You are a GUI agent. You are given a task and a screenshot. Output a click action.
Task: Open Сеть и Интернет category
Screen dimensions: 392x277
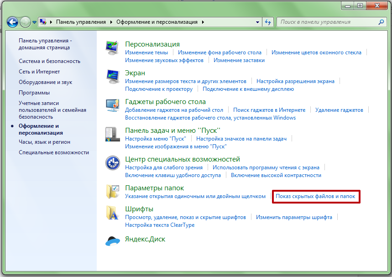point(39,72)
